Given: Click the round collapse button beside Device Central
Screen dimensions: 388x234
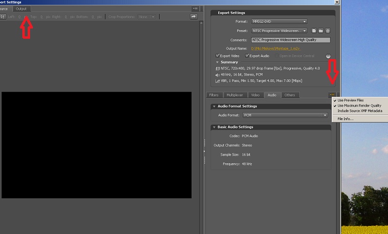Looking at the screenshot, I should coord(328,56).
